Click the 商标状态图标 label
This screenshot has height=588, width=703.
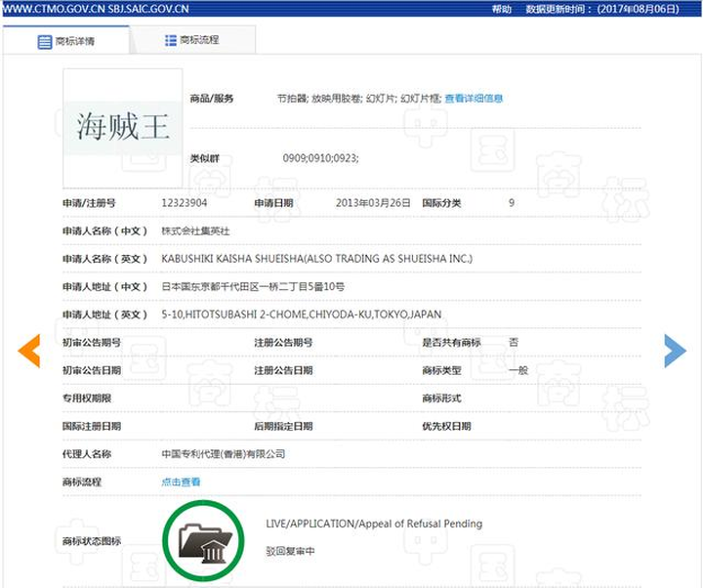point(92,541)
